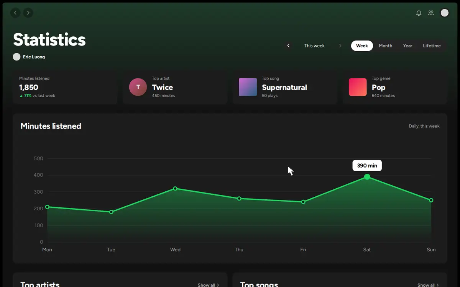Click the Minutes listened chart title
The image size is (460, 287).
(x=51, y=126)
